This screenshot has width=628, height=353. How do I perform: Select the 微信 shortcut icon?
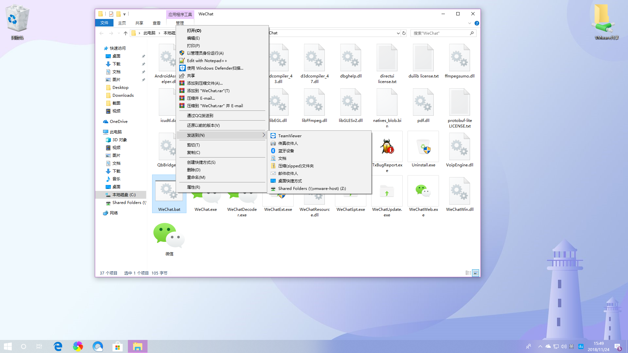(x=169, y=235)
